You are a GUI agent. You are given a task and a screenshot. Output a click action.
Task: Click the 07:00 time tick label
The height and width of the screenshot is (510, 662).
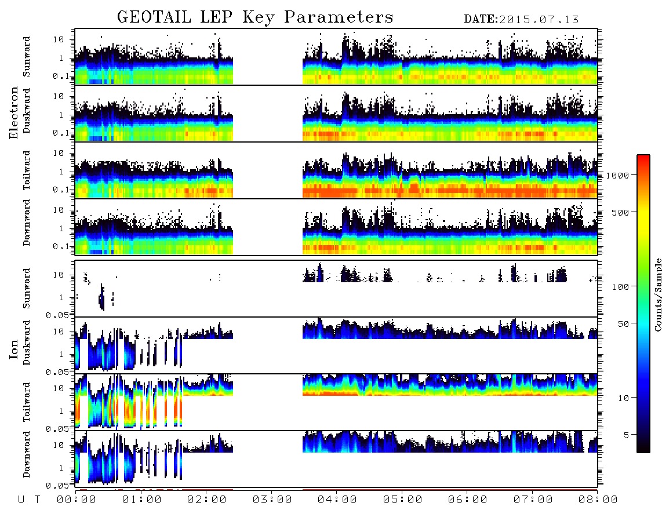pos(533,500)
